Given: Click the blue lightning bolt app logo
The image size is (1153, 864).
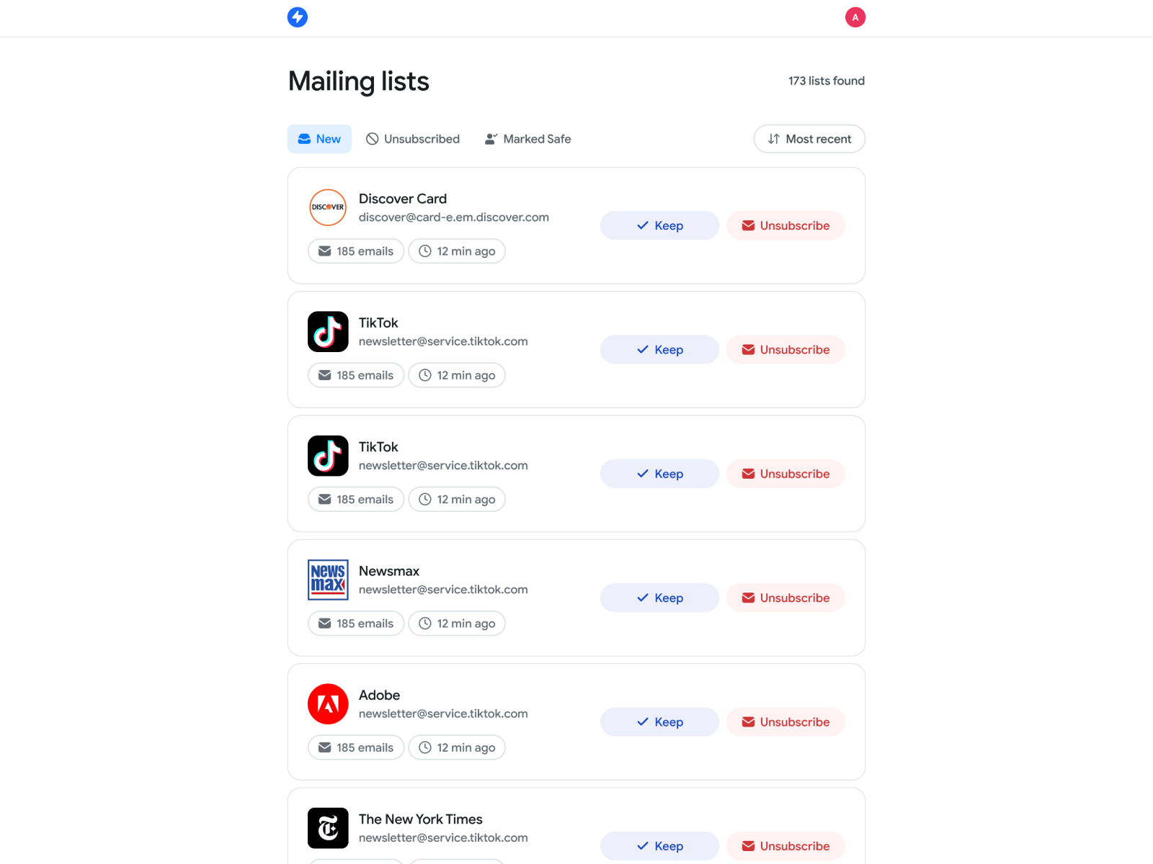Looking at the screenshot, I should click(x=298, y=17).
